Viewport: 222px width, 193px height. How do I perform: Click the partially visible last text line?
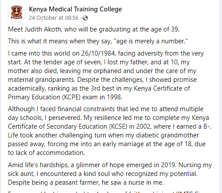coord(108,192)
